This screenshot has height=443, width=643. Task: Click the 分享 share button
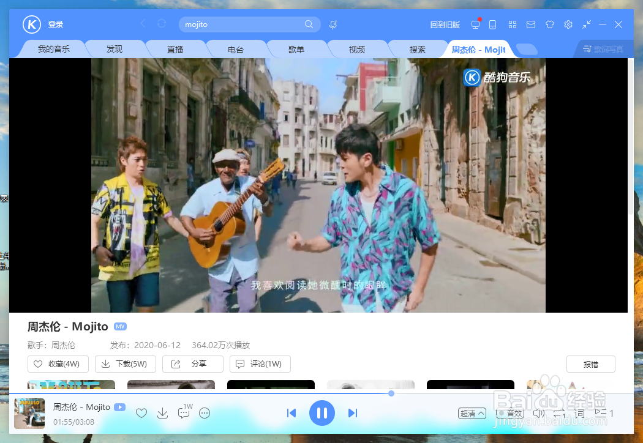coord(193,364)
